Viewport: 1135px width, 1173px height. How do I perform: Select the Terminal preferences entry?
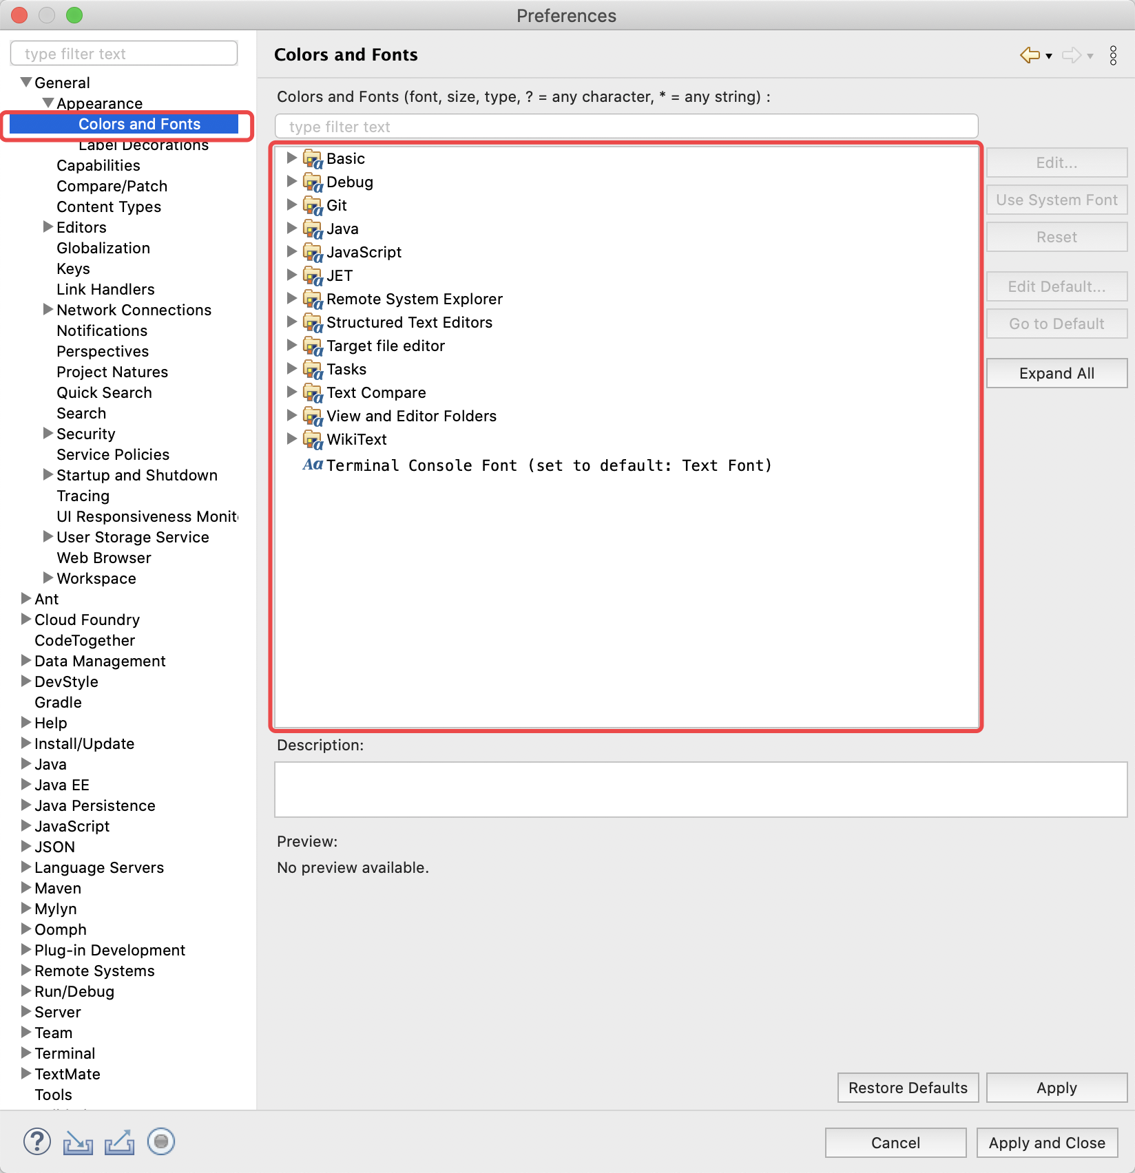pos(65,1054)
